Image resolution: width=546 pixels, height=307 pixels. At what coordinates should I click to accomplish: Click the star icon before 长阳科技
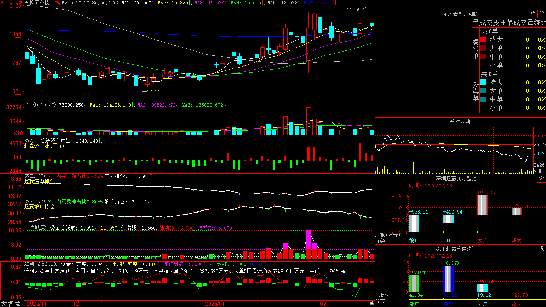[27, 3]
